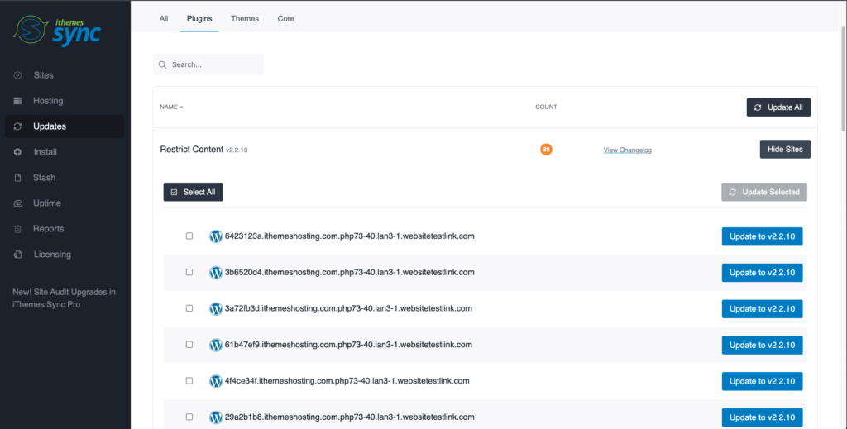Viewport: 847px width, 429px height.
Task: Click the Hosting sidebar icon
Action: coord(18,101)
